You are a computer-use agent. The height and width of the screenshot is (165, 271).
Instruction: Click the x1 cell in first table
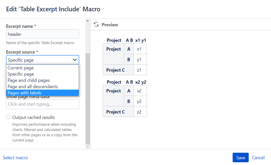[x=139, y=49]
